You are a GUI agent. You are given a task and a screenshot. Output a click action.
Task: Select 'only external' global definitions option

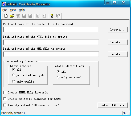coord(58,77)
